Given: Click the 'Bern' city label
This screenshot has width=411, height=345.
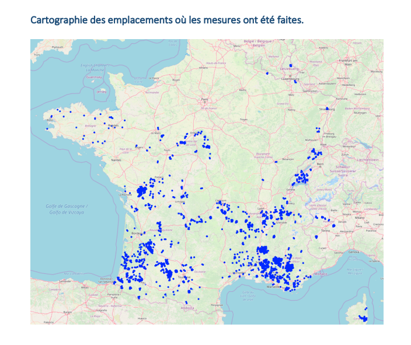Looking at the screenshot, I should tap(320, 164).
